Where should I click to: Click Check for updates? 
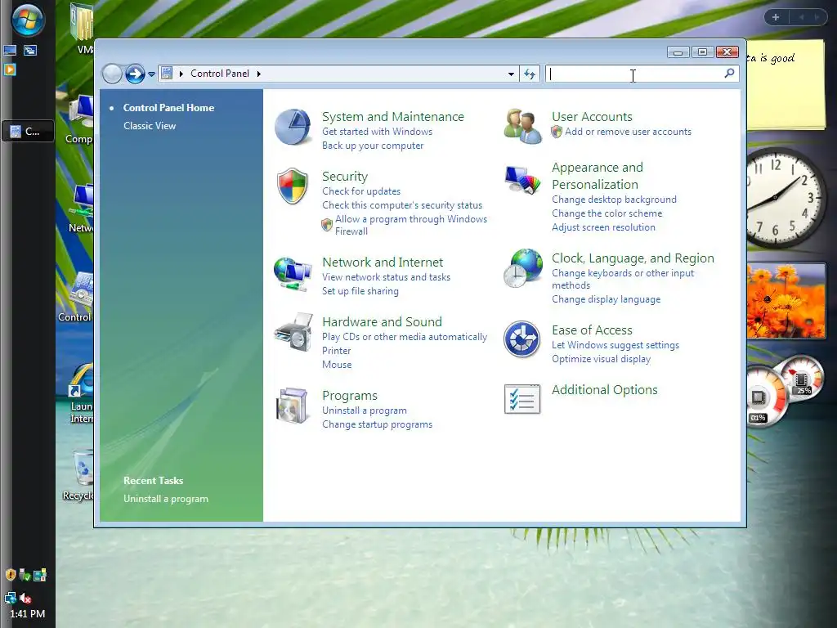point(360,191)
